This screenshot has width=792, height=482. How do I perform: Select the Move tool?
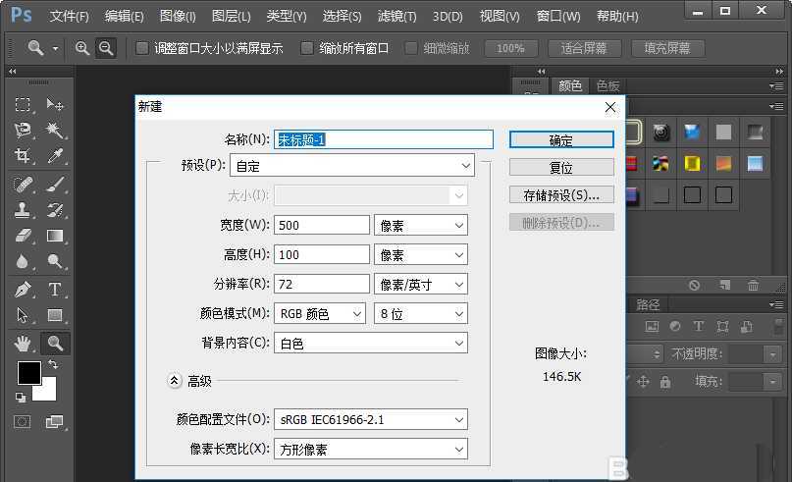pos(55,105)
